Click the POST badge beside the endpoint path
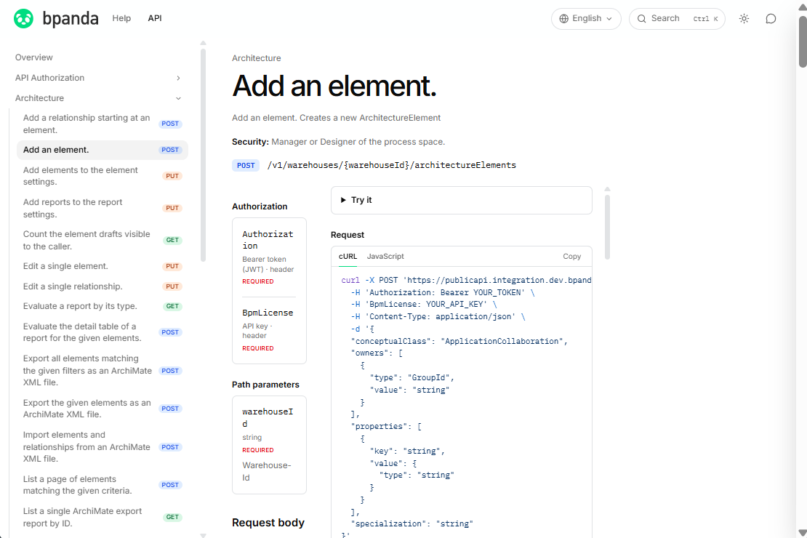This screenshot has width=807, height=538. (246, 165)
